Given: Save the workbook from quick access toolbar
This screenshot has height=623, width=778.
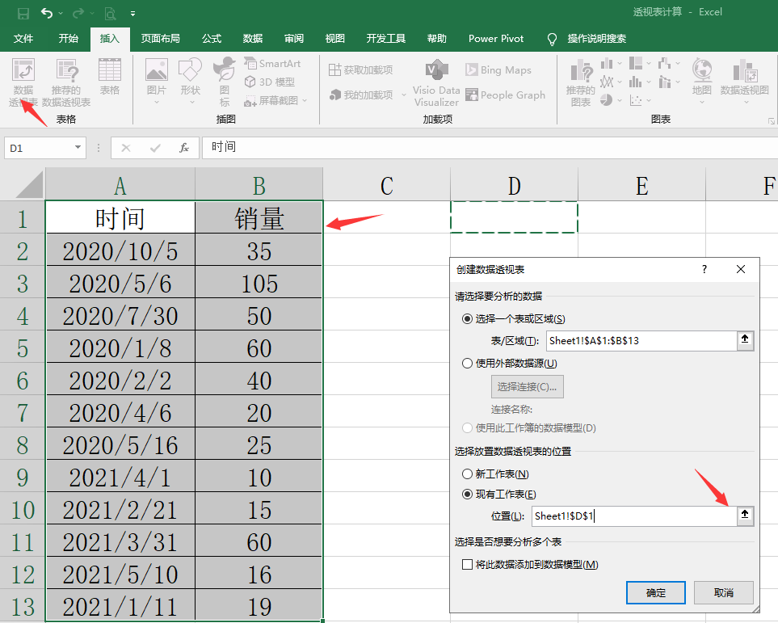Looking at the screenshot, I should (23, 14).
